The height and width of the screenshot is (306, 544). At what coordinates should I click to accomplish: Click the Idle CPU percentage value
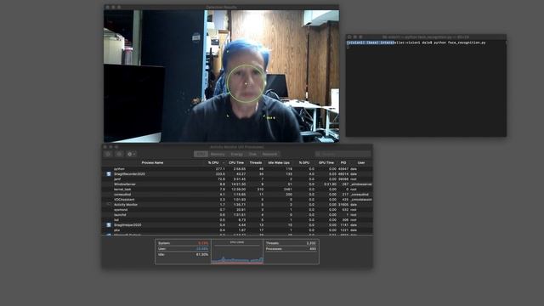[x=202, y=254]
